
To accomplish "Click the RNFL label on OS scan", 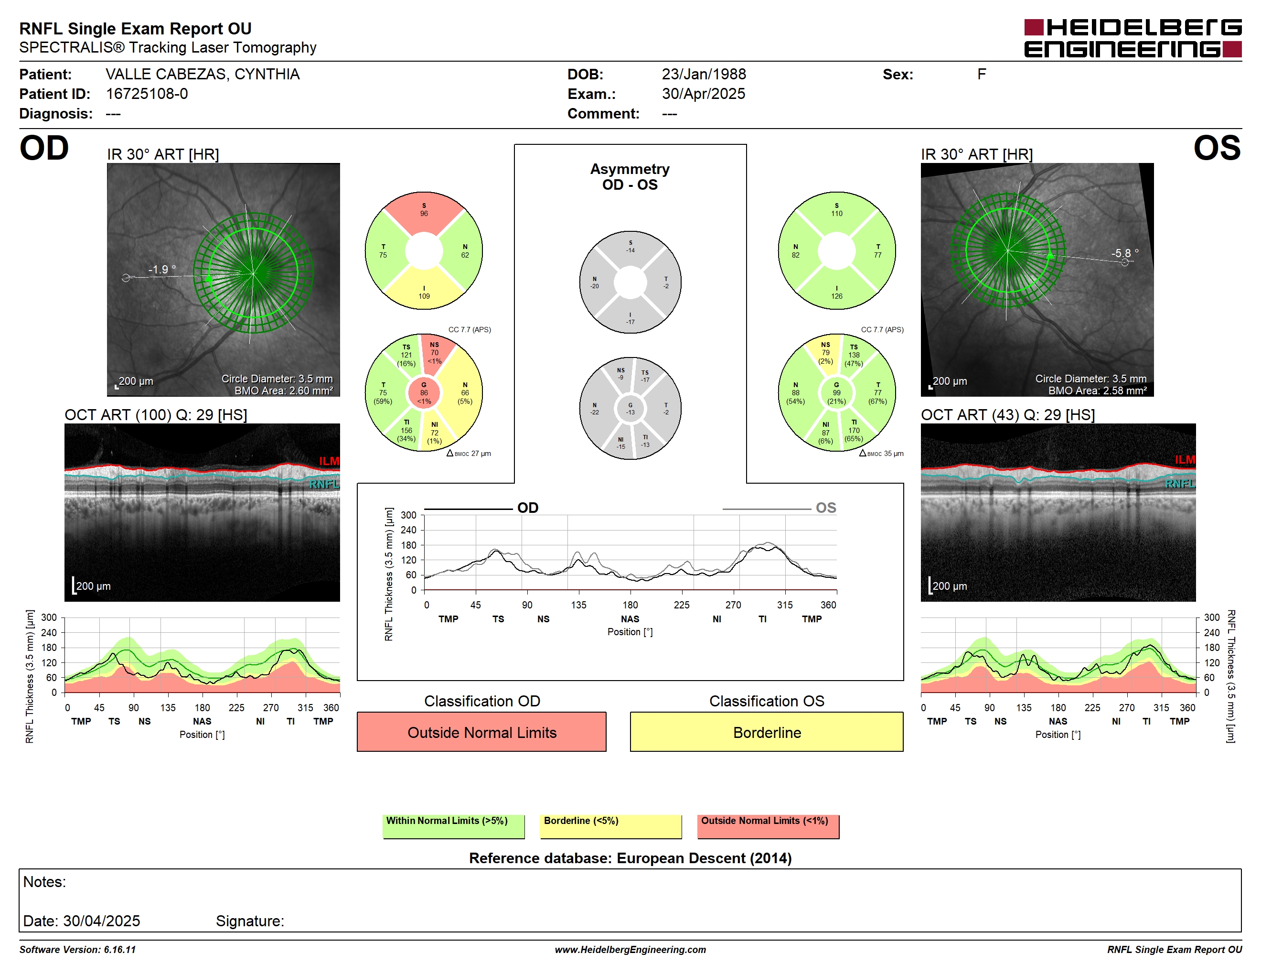I will click(1180, 484).
